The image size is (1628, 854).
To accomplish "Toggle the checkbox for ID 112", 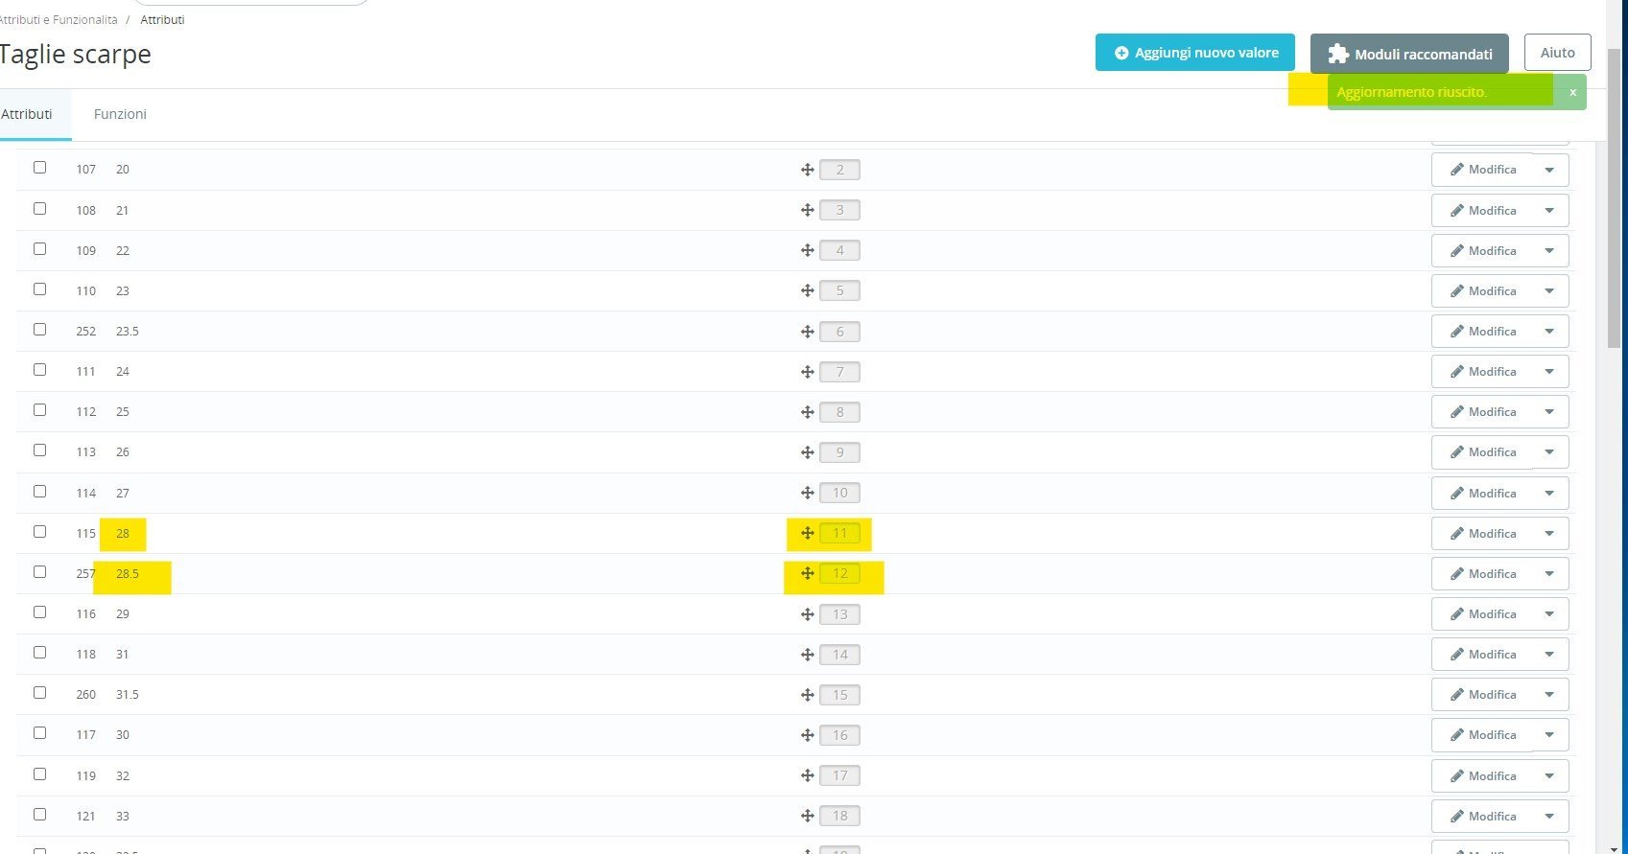I will (x=39, y=409).
